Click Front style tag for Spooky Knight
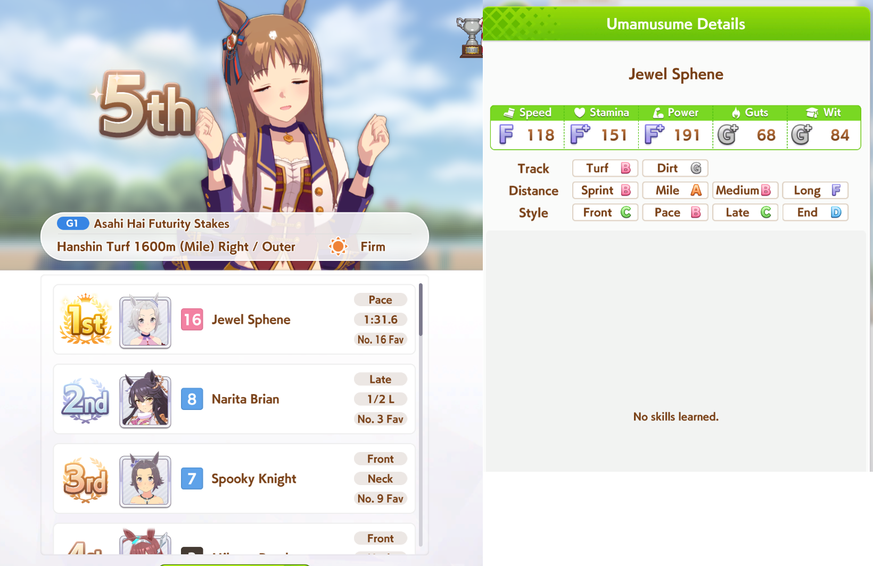873x566 pixels. [x=381, y=459]
